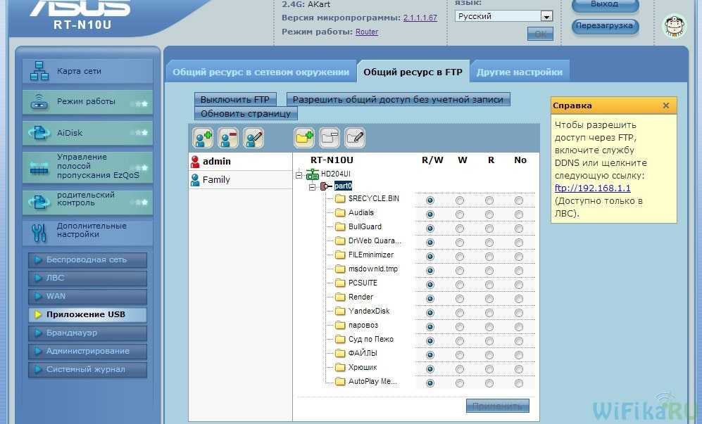Click the $RECYCLE.BIN folder icon
This screenshot has height=424, width=702.
[x=341, y=198]
